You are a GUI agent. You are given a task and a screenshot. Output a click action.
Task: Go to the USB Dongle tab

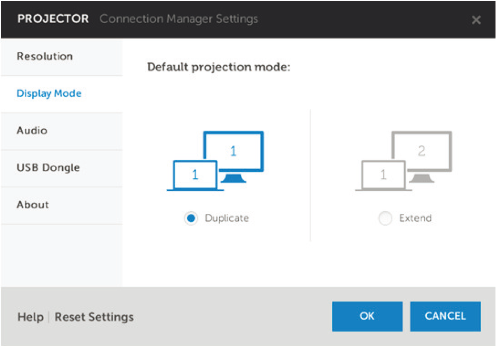tap(62, 168)
